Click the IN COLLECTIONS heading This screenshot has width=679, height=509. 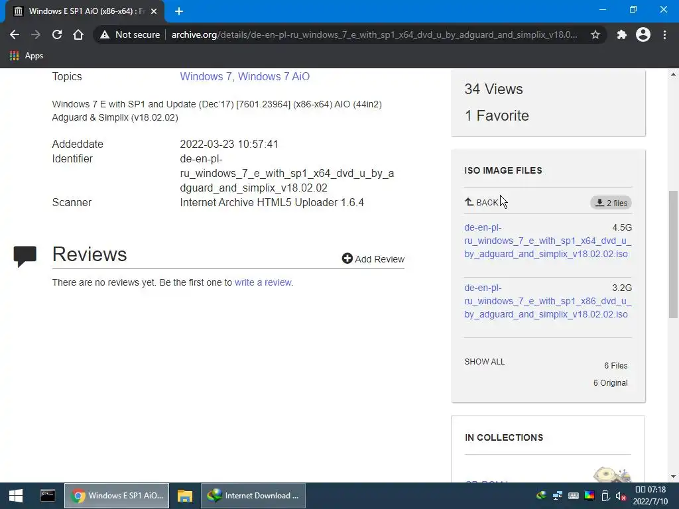point(504,437)
